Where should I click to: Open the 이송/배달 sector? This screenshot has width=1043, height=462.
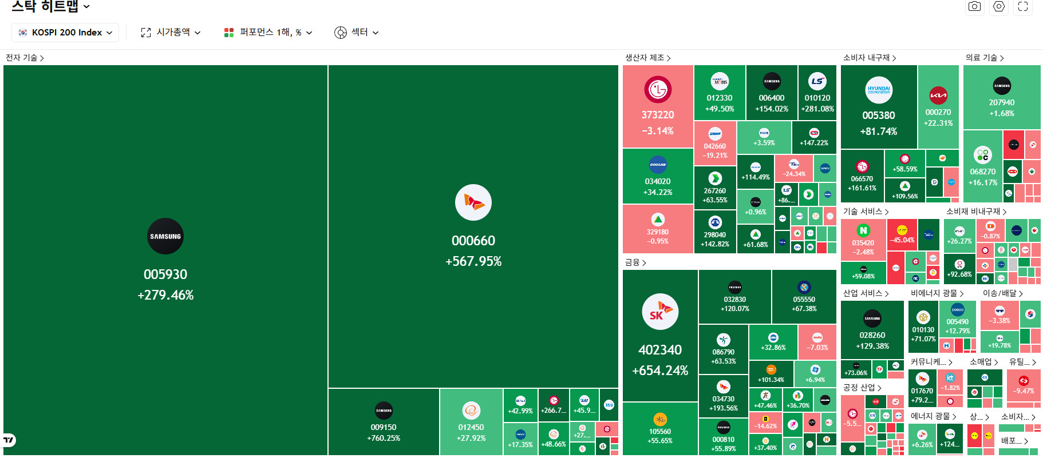click(x=1003, y=293)
